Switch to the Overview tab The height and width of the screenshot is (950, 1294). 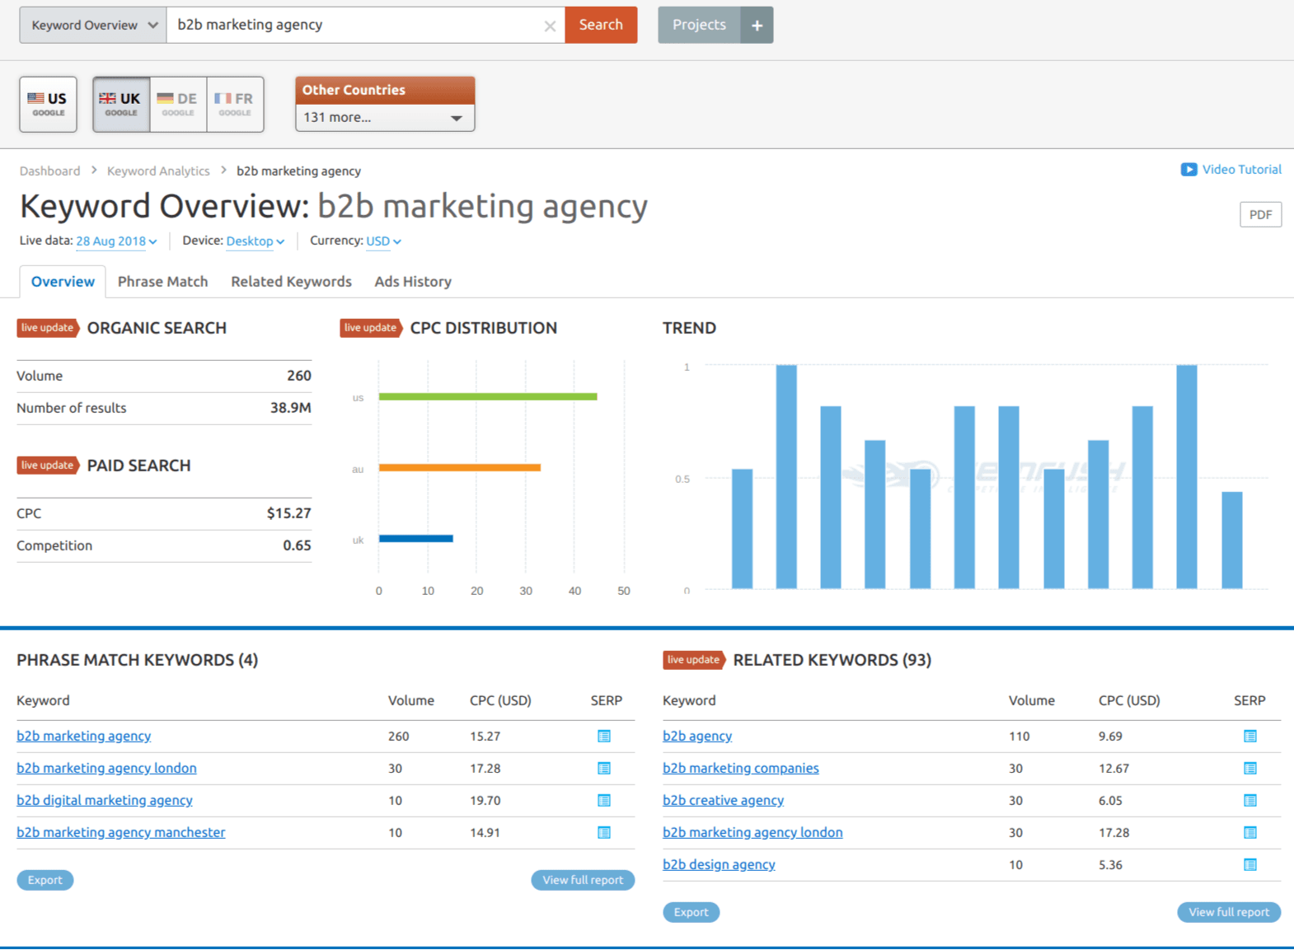pos(63,282)
